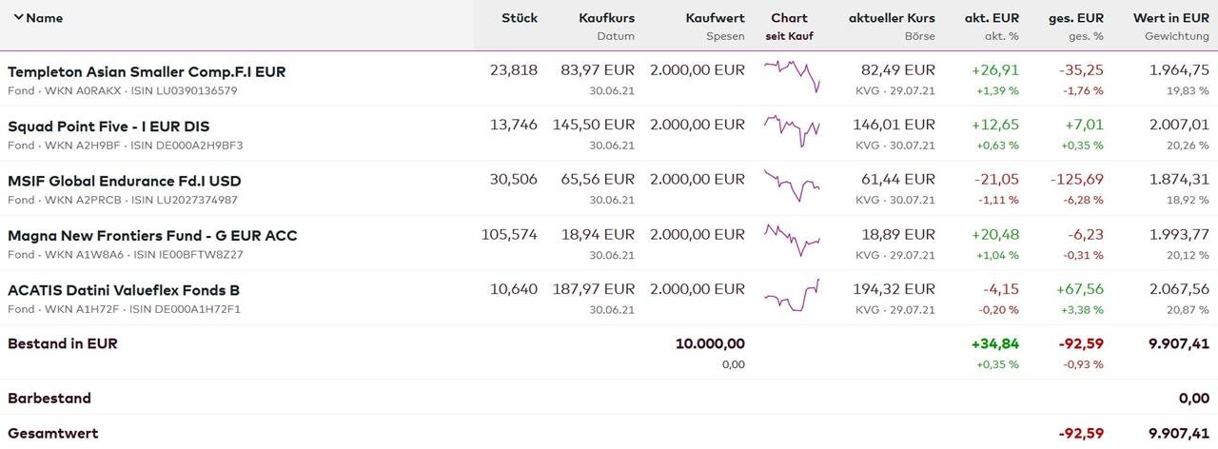Open Magna New Frontiers Fund - G EUR ACC
1218x449 pixels.
(152, 235)
